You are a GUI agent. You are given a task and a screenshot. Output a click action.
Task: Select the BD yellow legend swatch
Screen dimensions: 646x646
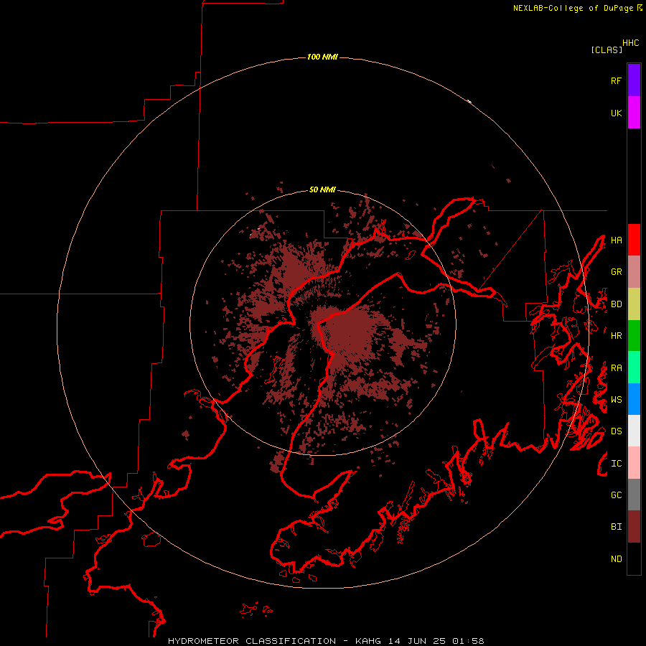pos(634,304)
